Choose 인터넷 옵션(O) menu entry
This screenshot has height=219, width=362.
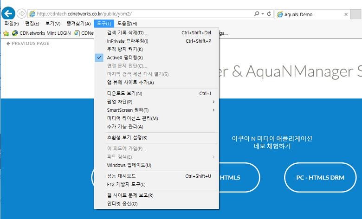pyautogui.click(x=156, y=204)
